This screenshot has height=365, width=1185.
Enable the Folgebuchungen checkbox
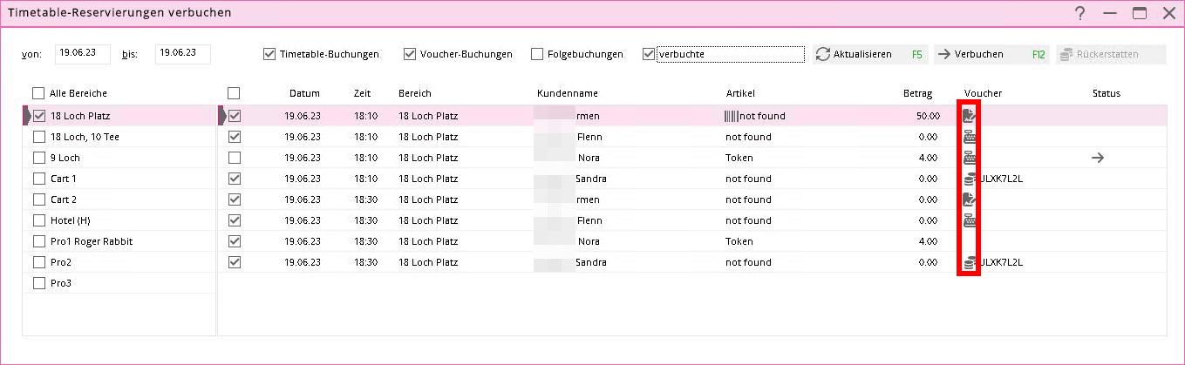click(x=537, y=54)
